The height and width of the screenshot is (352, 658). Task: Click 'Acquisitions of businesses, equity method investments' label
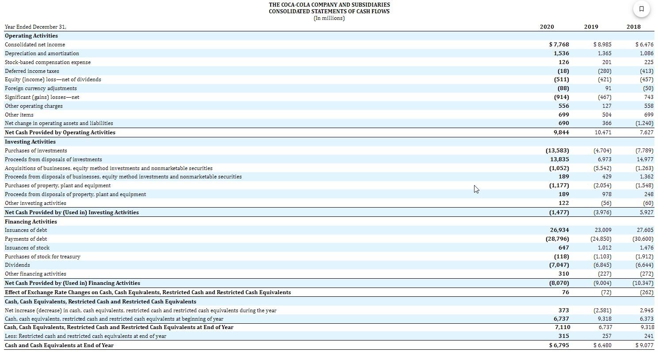pos(109,168)
